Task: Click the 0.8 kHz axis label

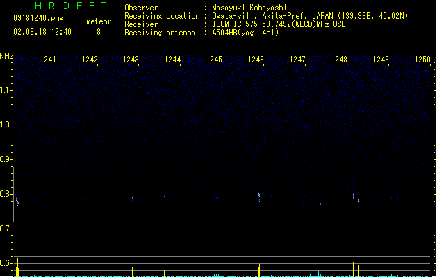Action: click(x=6, y=194)
